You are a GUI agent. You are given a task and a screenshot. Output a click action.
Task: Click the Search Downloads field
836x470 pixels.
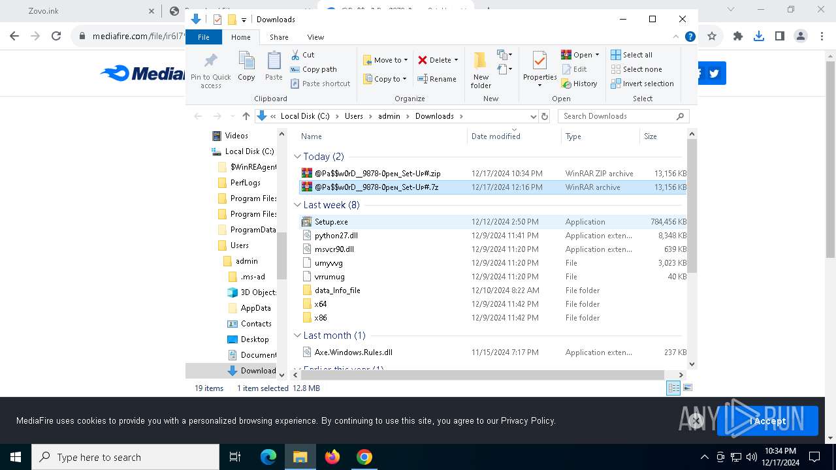coord(624,116)
